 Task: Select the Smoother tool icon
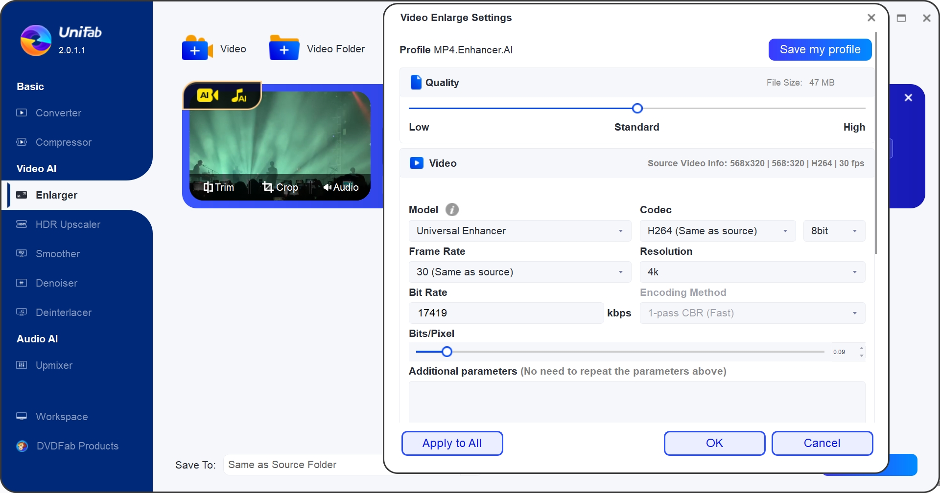tap(22, 253)
